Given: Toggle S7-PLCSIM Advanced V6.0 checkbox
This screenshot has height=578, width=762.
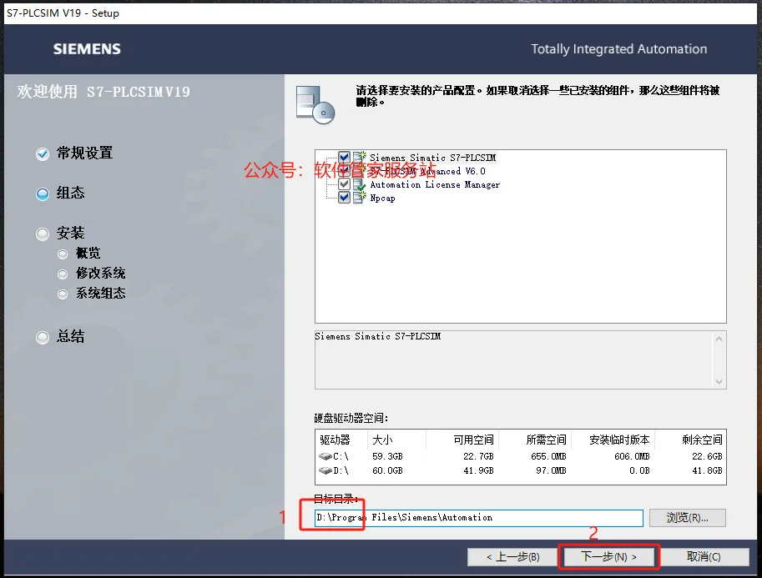Looking at the screenshot, I should 344,171.
